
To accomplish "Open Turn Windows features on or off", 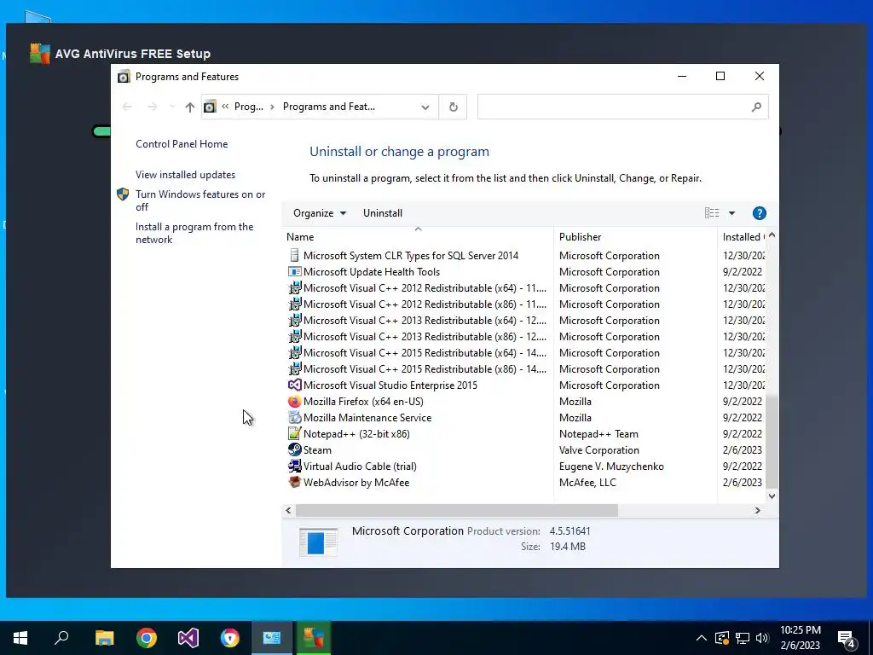I will pyautogui.click(x=200, y=200).
